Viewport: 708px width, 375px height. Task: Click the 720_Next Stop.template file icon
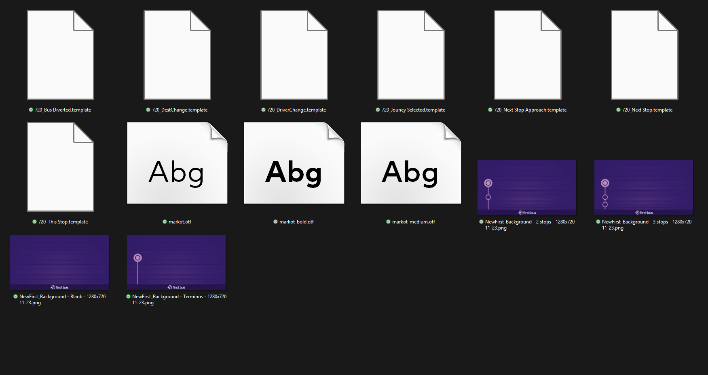coord(645,55)
